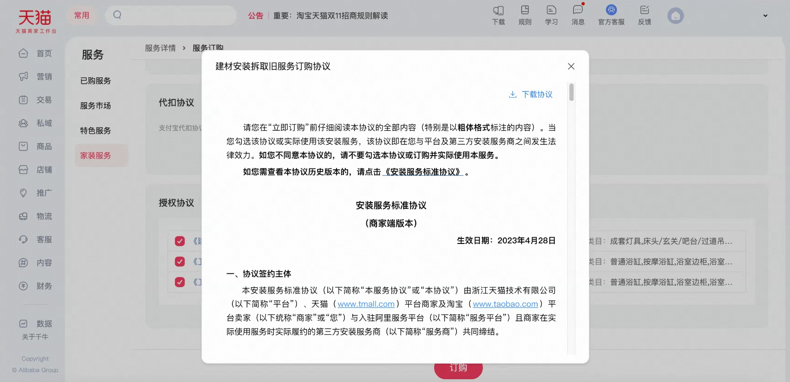Expand the account dropdown arrow at top right

(x=765, y=16)
